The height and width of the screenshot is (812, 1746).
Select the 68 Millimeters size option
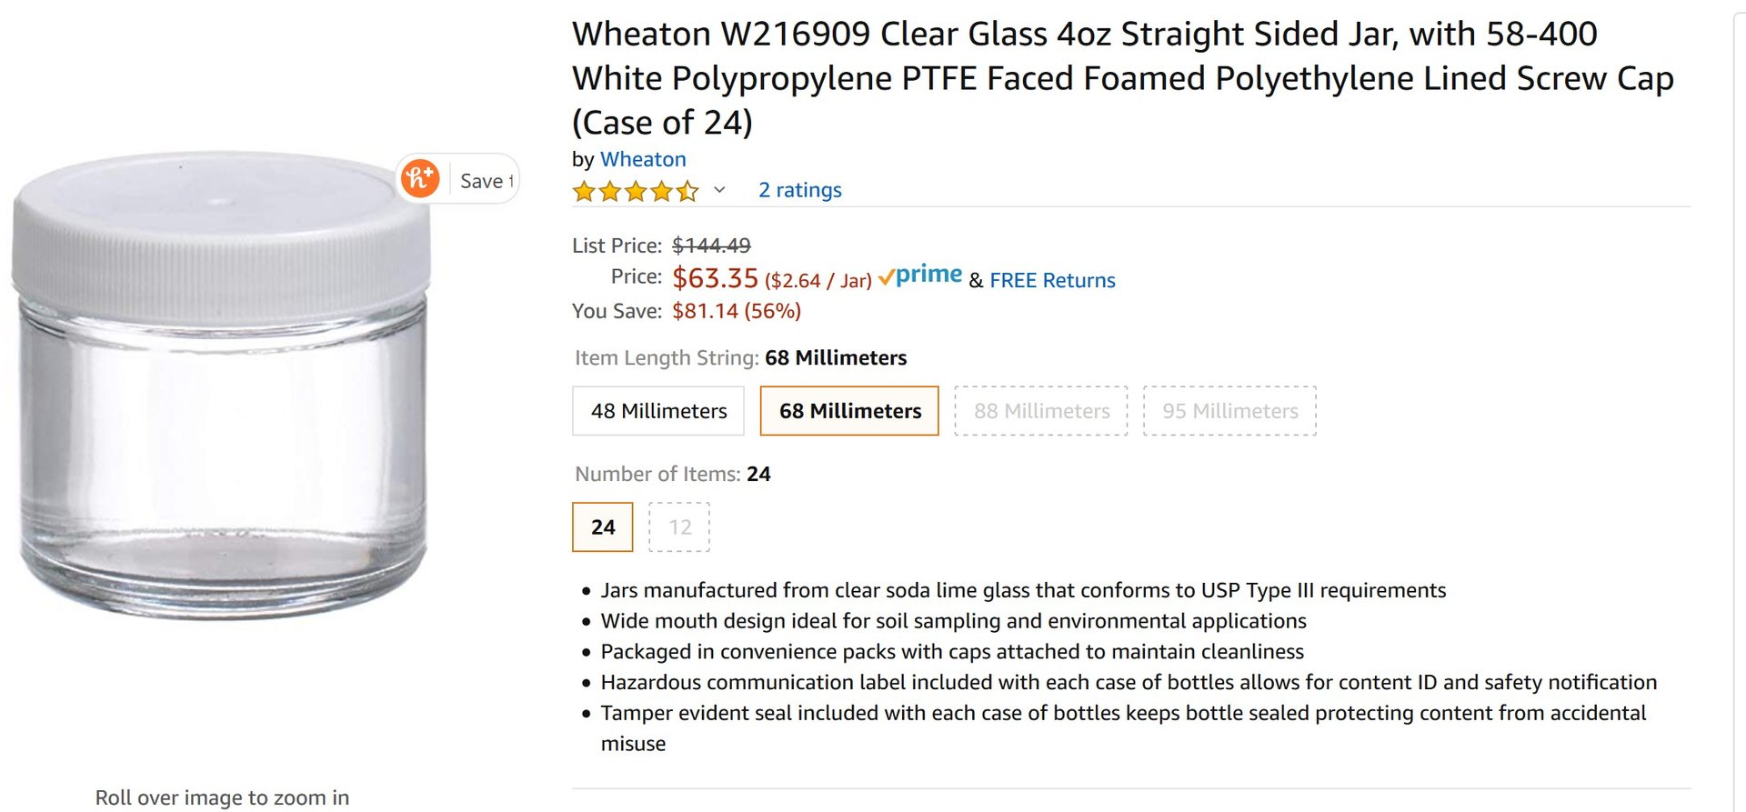(x=849, y=411)
